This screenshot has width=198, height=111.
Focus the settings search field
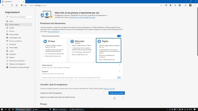19,17
